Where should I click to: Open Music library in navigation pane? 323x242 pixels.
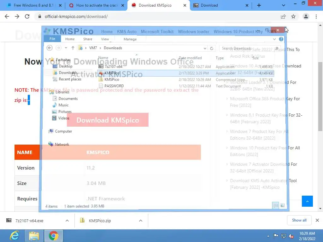pyautogui.click(x=63, y=105)
